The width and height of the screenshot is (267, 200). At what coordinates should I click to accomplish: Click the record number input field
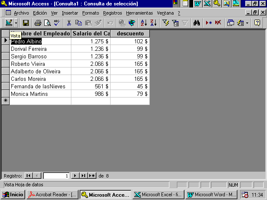pos(56,176)
